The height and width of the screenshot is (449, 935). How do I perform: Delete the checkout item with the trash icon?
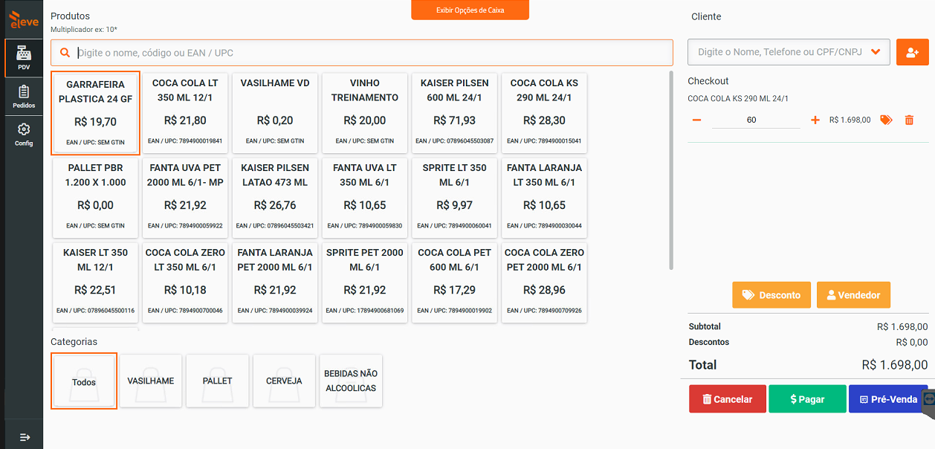(x=909, y=120)
